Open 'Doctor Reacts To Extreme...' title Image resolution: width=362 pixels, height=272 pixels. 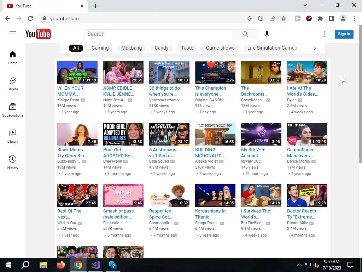pos(301,214)
